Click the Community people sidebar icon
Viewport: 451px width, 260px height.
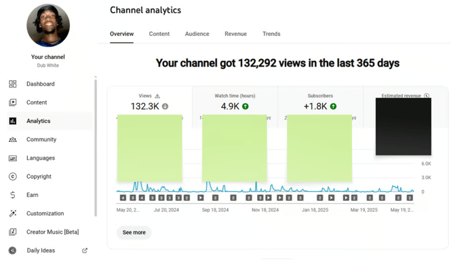[x=13, y=140]
